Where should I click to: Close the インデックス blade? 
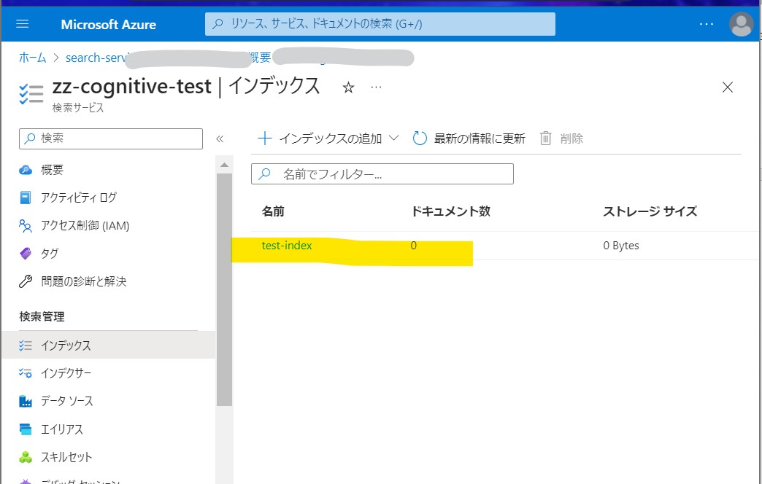[728, 87]
